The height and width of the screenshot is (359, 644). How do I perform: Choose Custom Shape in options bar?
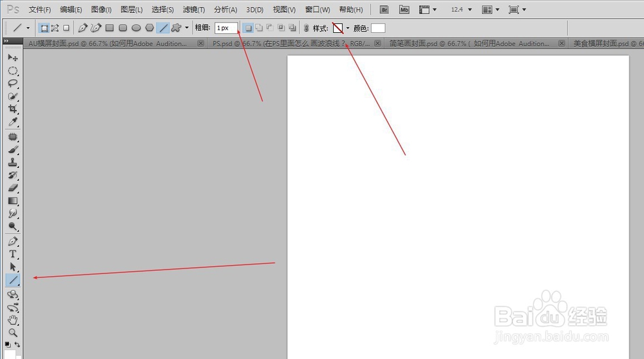tap(176, 28)
